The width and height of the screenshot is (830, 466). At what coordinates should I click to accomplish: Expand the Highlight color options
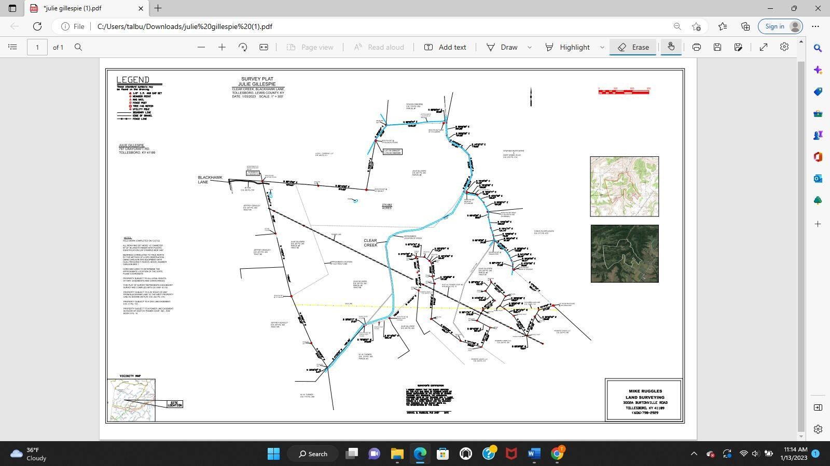[x=602, y=47]
